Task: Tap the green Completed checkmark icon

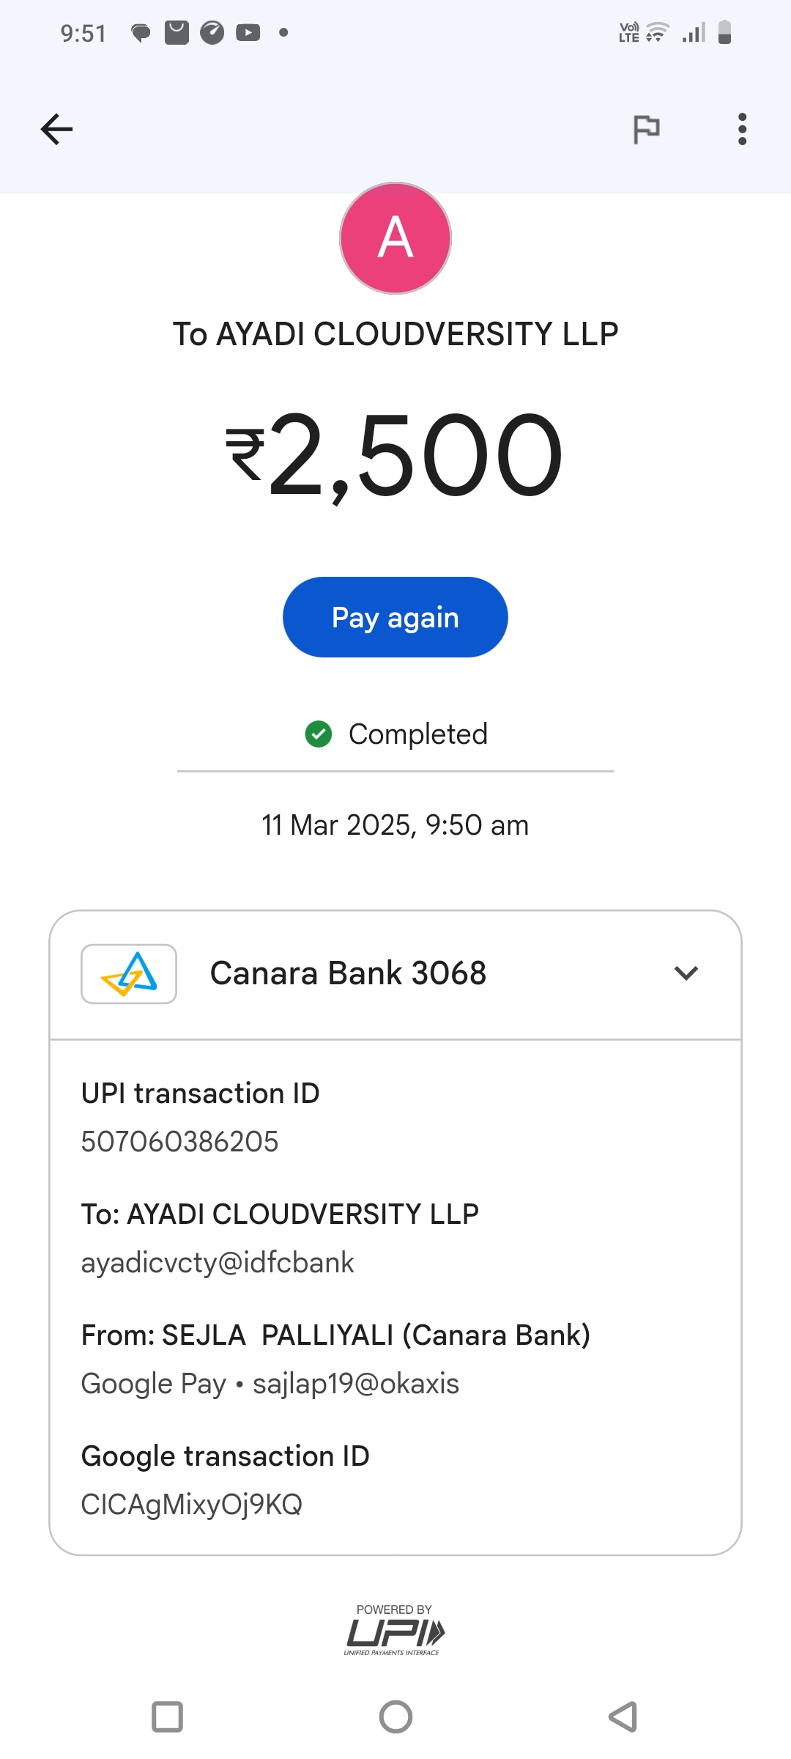Action: coord(319,734)
